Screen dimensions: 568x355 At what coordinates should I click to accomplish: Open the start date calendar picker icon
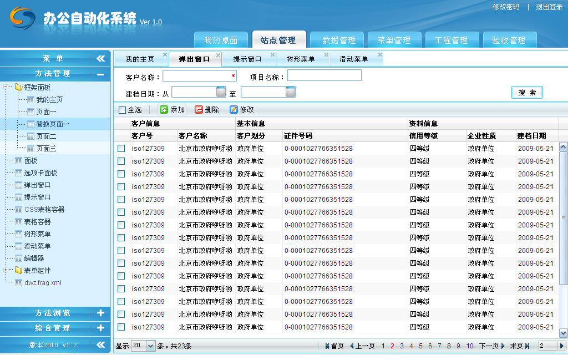click(221, 92)
